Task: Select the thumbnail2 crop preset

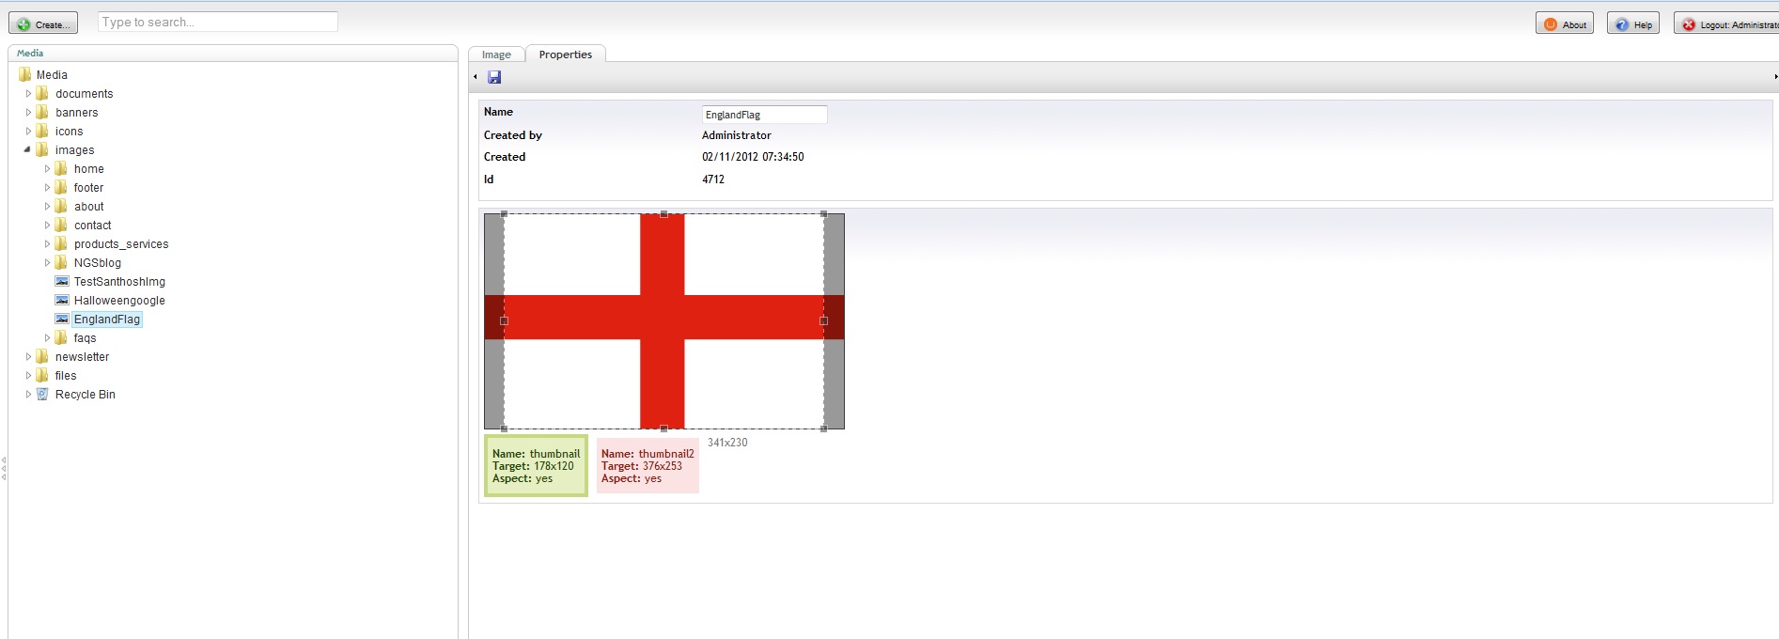Action: 648,465
